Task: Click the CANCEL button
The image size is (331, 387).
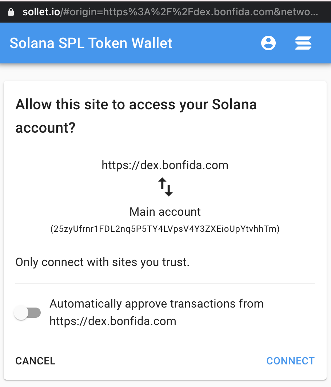Action: pos(36,361)
